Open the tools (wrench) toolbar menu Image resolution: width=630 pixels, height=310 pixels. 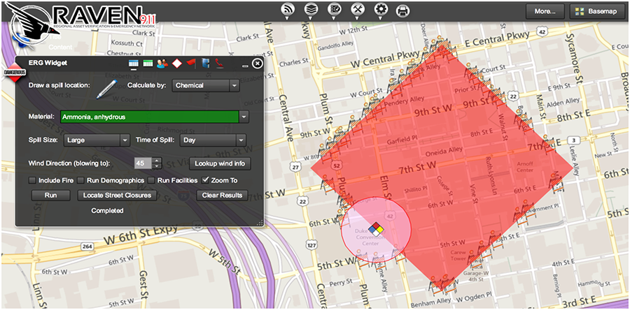pyautogui.click(x=357, y=10)
